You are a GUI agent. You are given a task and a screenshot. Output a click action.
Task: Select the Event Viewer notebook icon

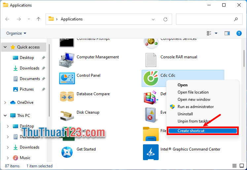151,115
